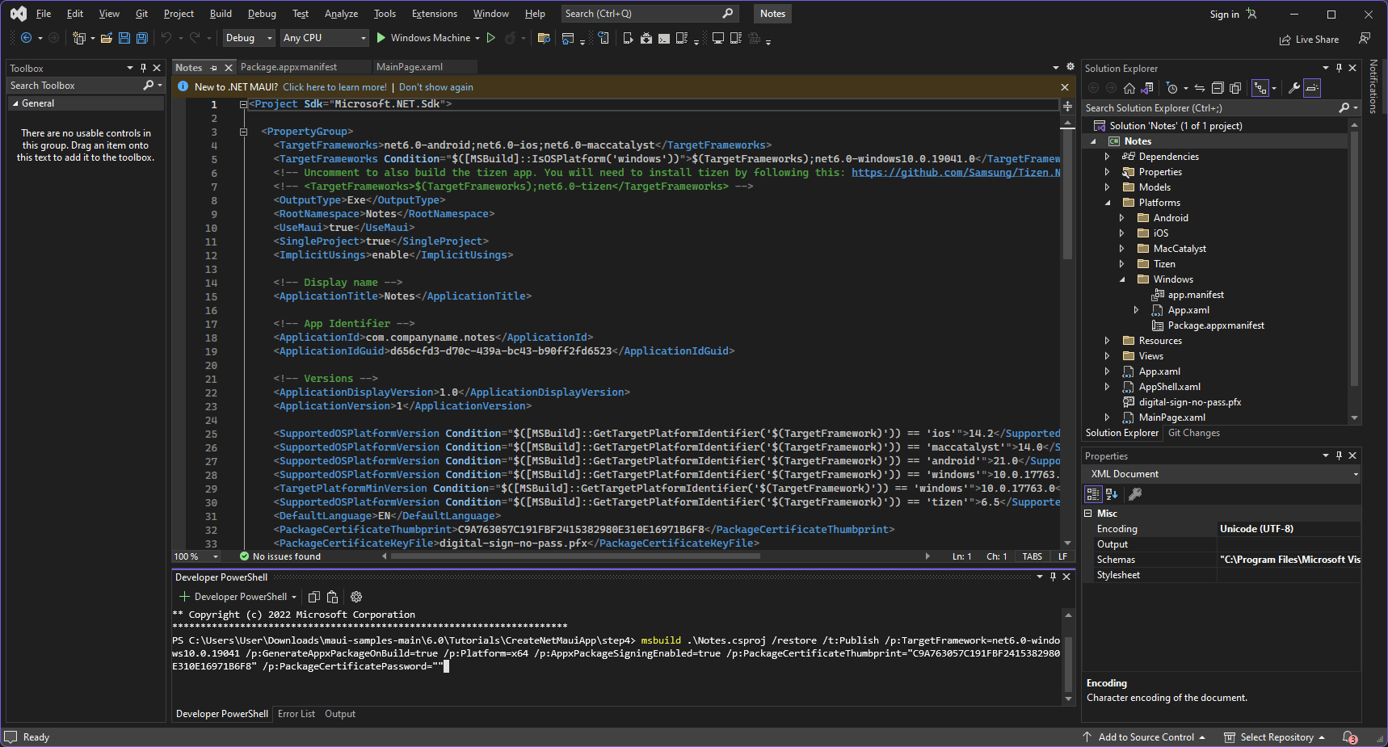
Task: Click the Save All icon
Action: tap(142, 38)
